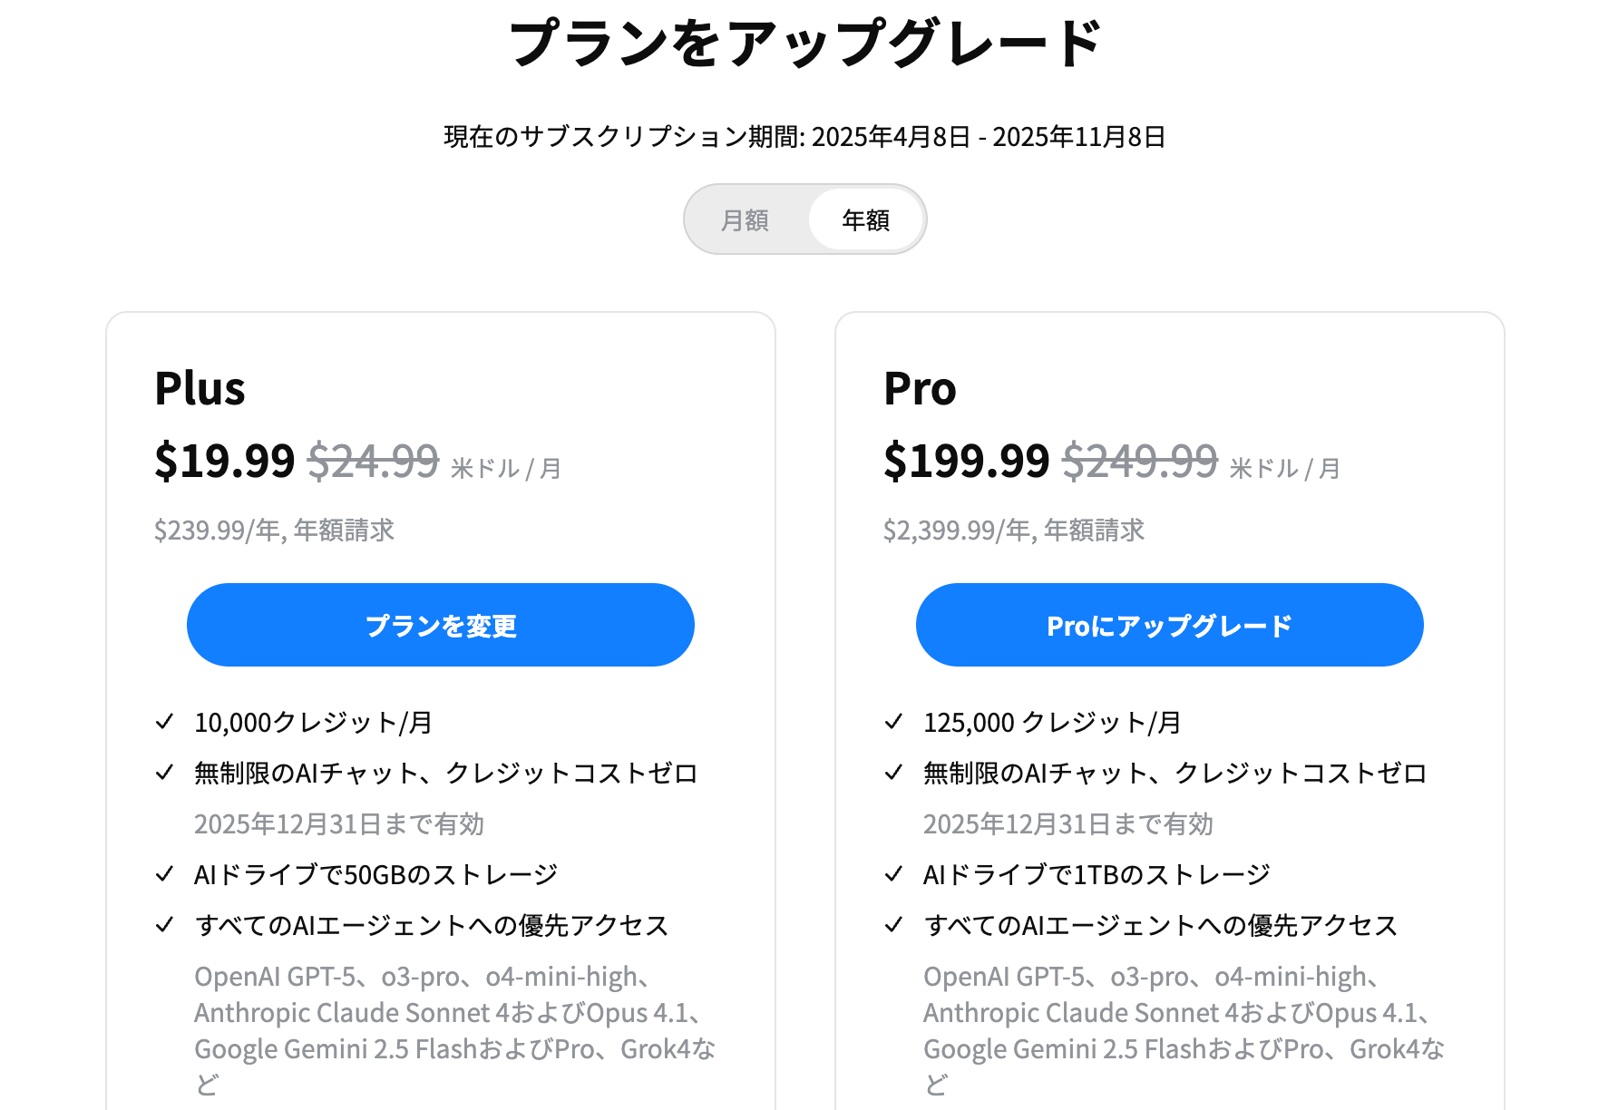The height and width of the screenshot is (1110, 1618).
Task: Click the checkmark beside すべてのAIエージェントへの優先アクセス in Plus
Action: [165, 925]
